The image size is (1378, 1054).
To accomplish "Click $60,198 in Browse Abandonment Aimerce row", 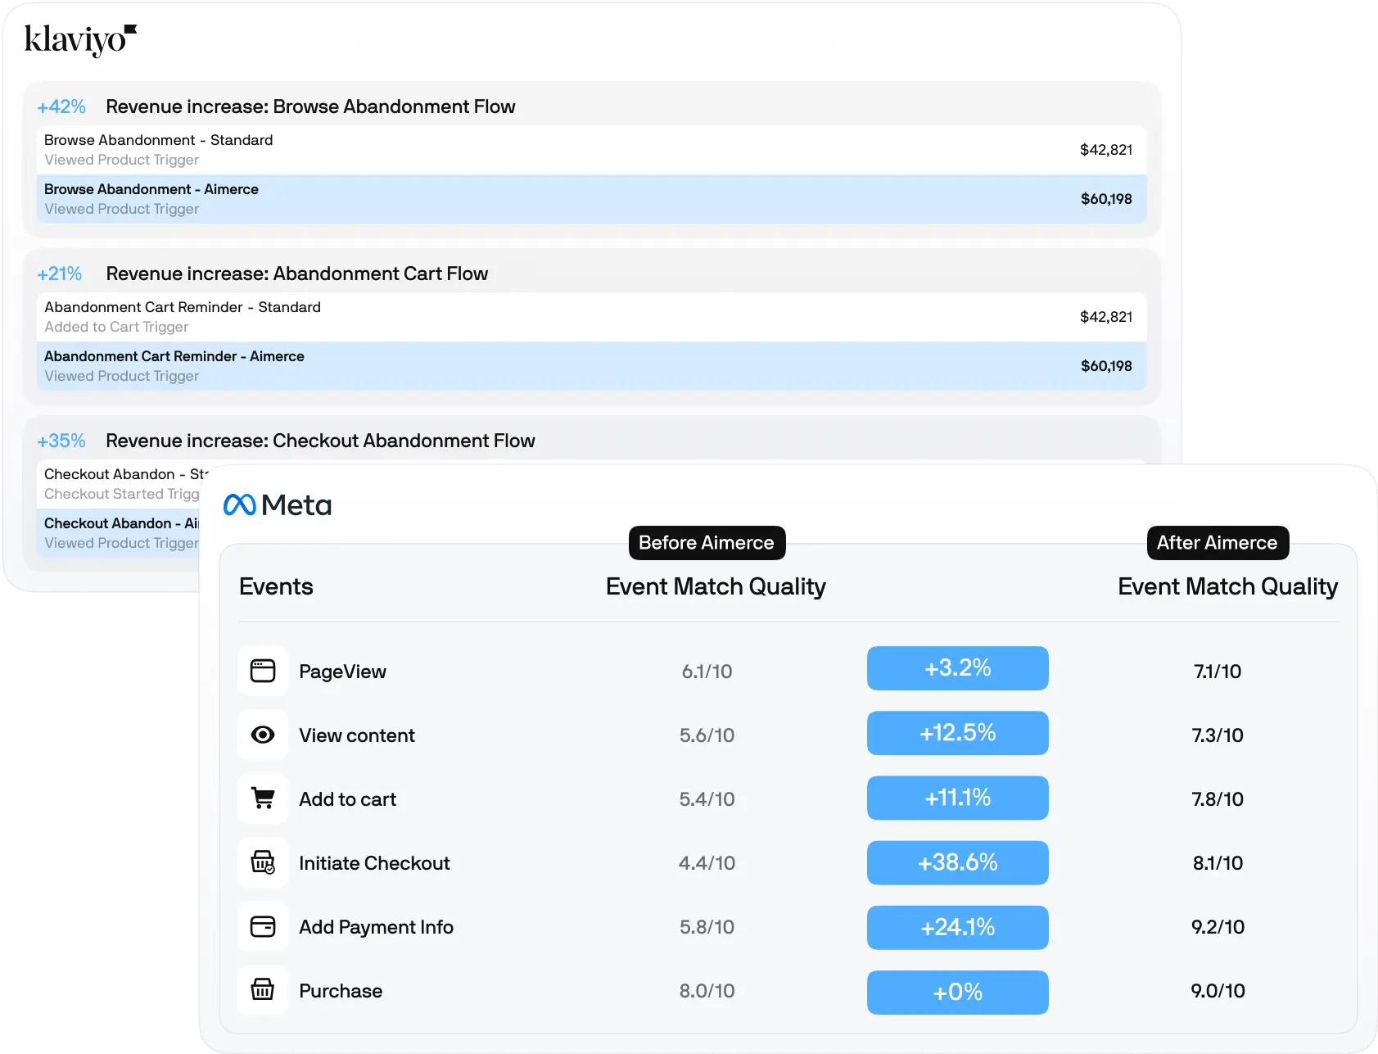I will point(1106,199).
